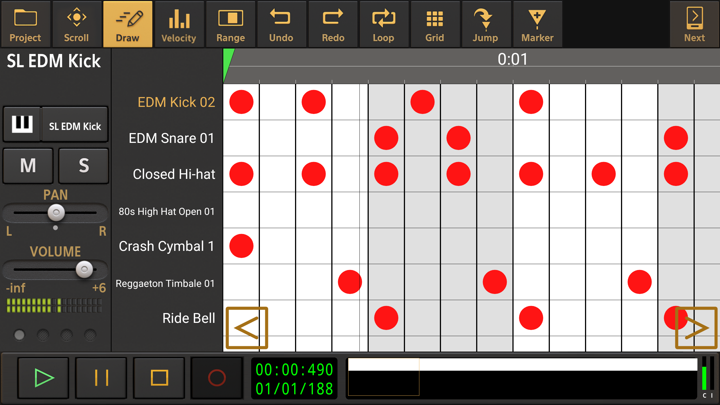Screen dimensions: 720x405
Task: Toggle first Ride Bell note
Action: point(386,318)
